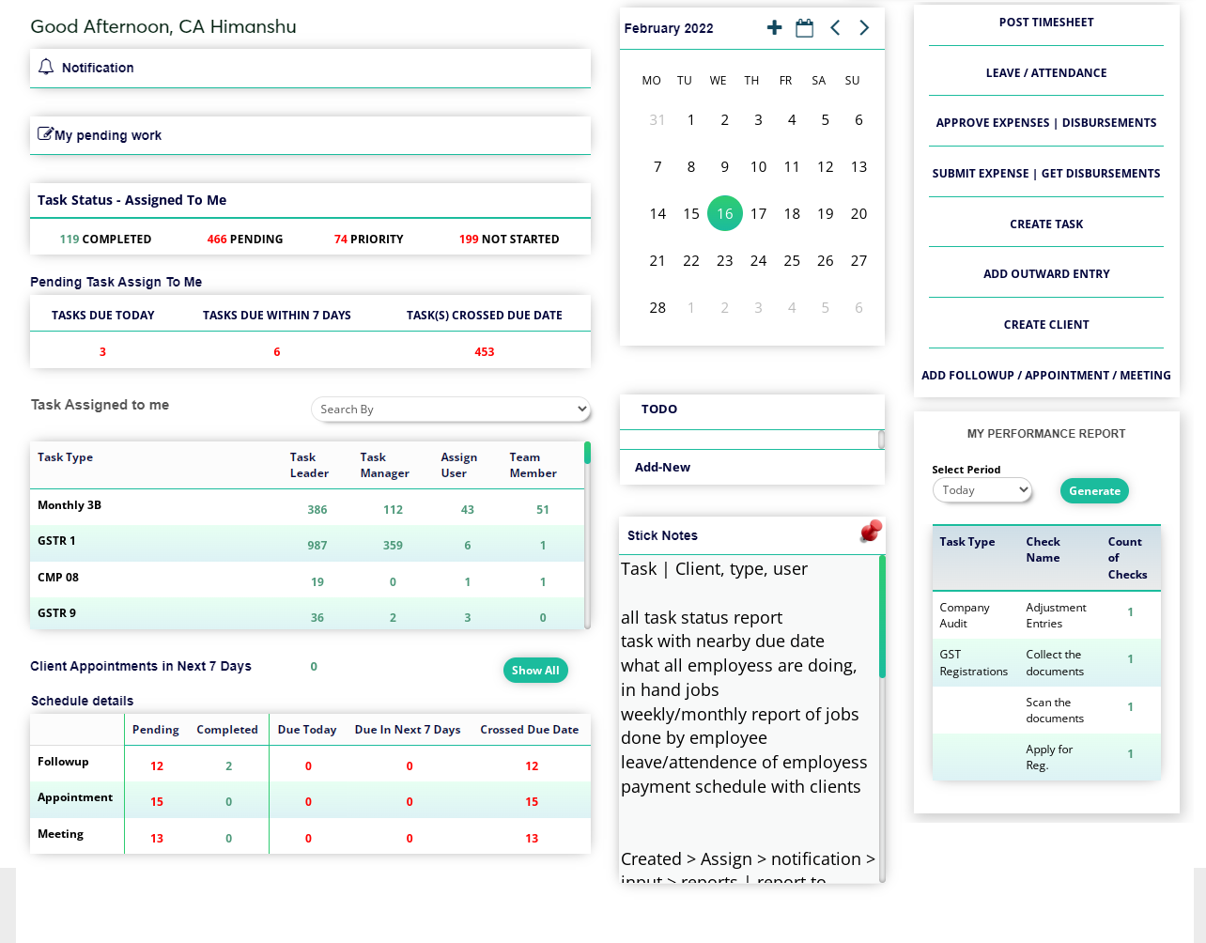Click the Notification bell icon

pos(45,67)
